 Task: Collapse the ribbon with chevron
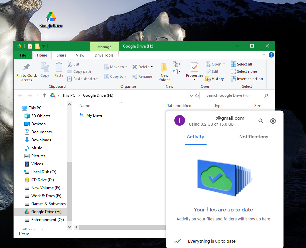(x=264, y=55)
